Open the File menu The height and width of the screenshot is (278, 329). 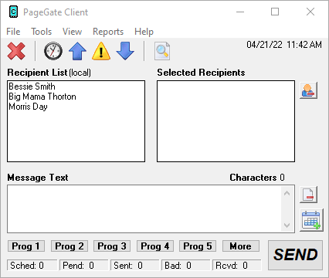point(13,32)
